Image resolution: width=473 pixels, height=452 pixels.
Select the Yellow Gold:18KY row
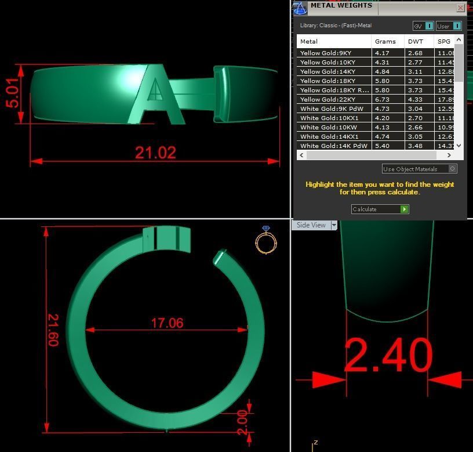coord(376,81)
